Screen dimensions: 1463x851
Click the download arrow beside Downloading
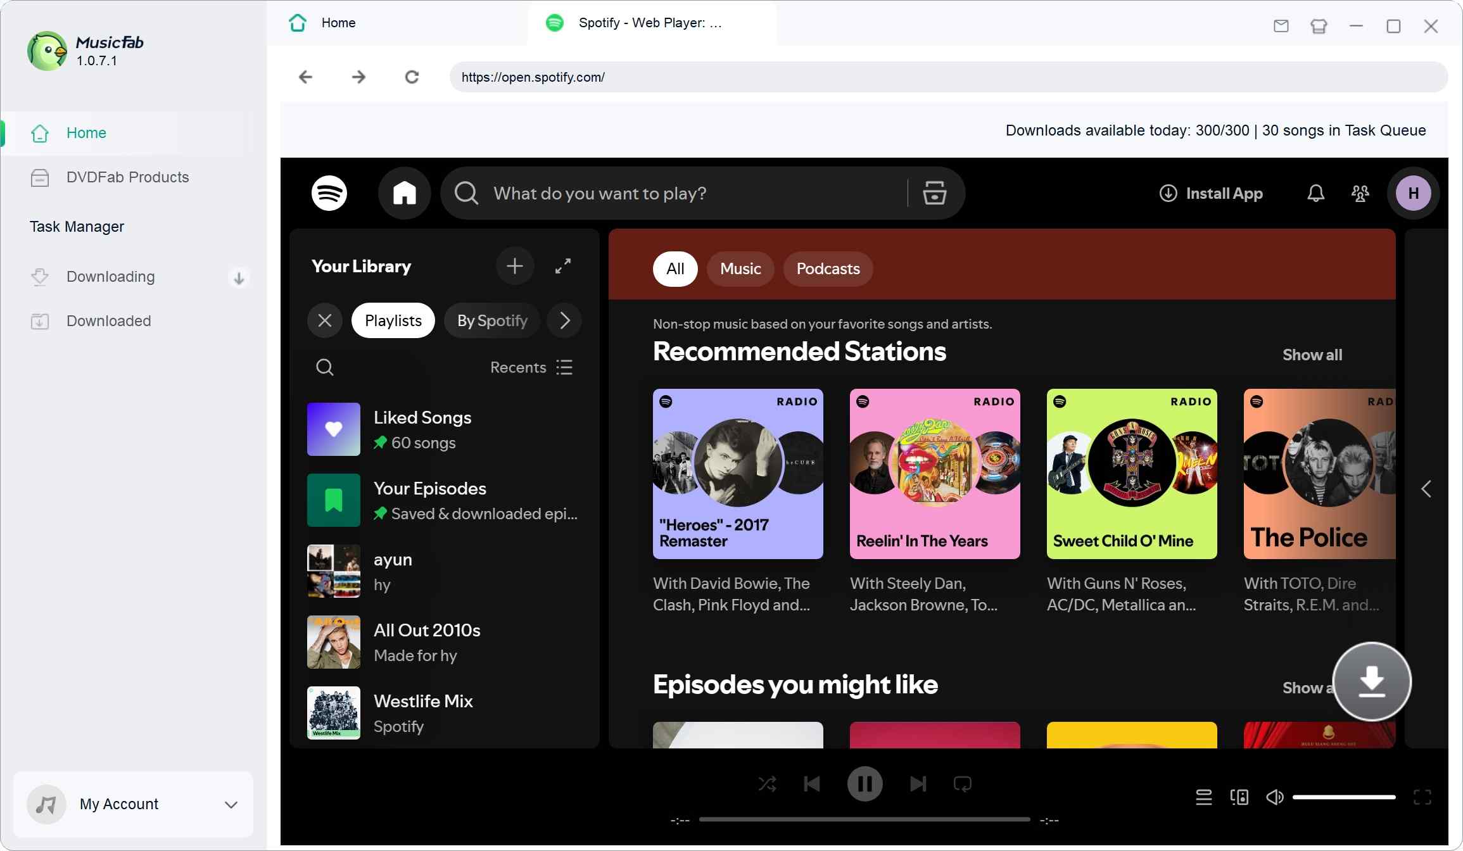(x=239, y=278)
